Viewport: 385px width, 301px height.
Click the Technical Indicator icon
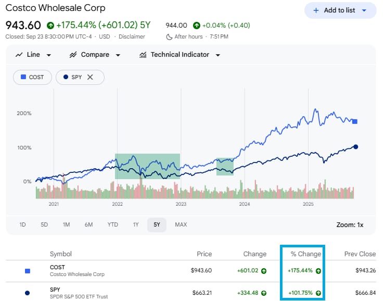click(x=143, y=55)
